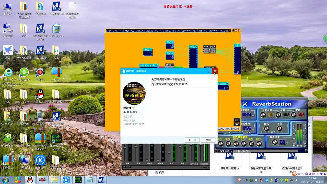Launch 360se.exe browser from the desktop

[x=24, y=74]
